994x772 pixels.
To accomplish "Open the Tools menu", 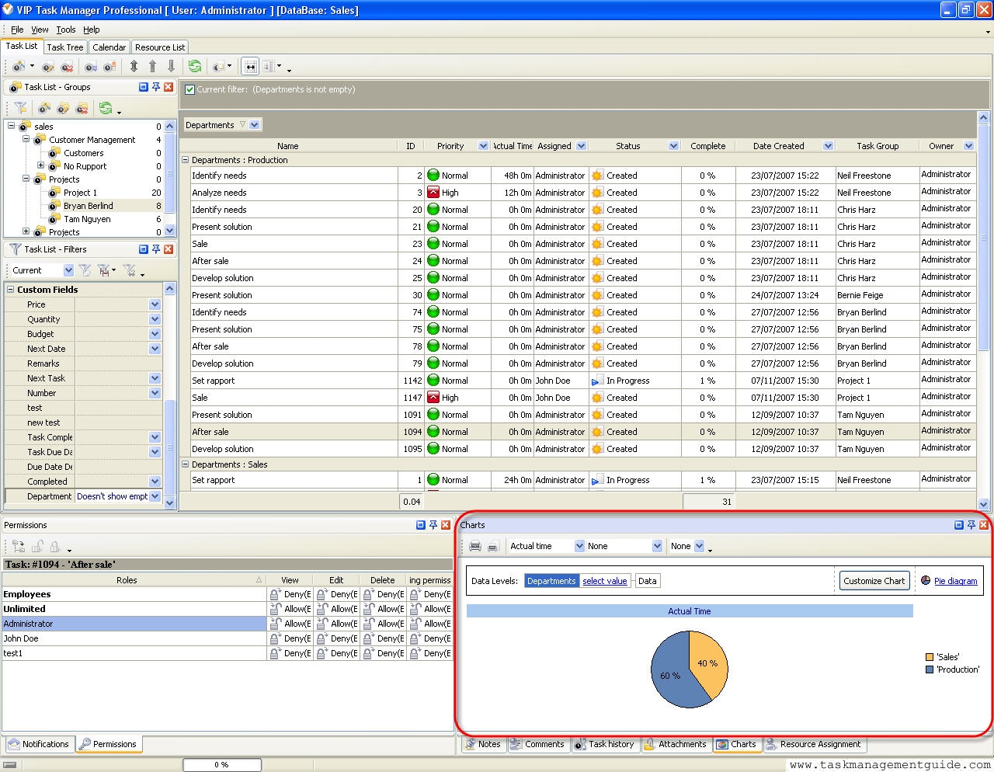I will pyautogui.click(x=66, y=30).
